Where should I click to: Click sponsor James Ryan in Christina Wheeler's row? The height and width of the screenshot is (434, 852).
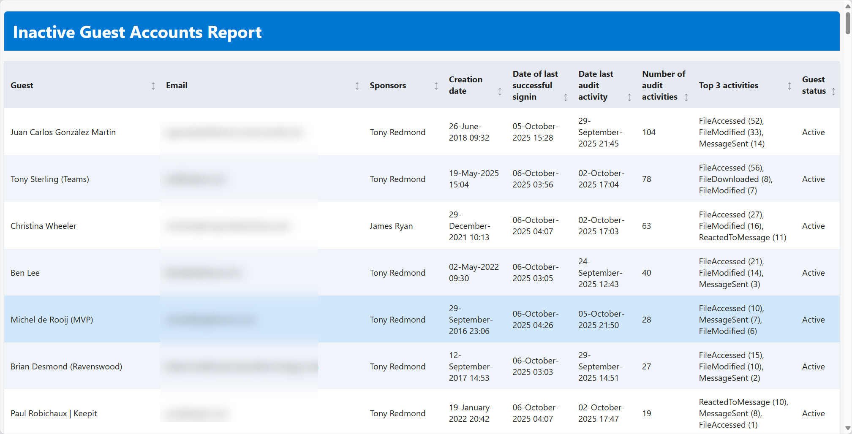click(391, 226)
